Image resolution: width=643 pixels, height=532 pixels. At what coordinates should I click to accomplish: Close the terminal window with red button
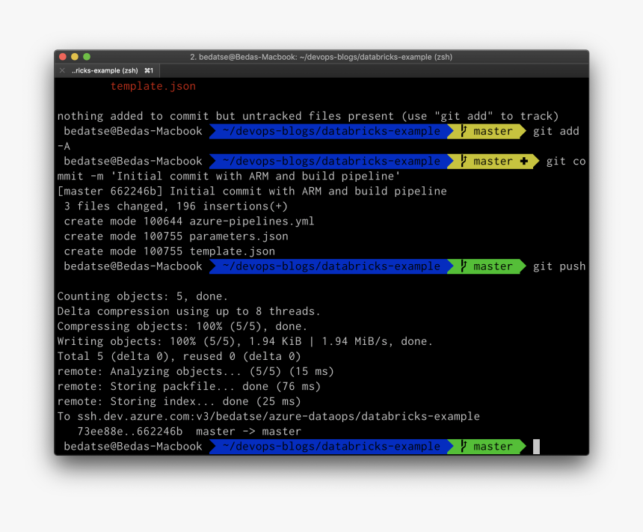tap(63, 57)
